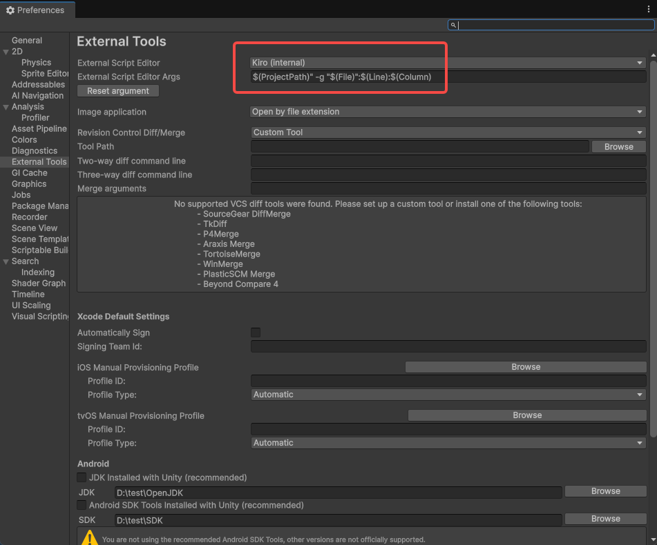Browse for iOS Manual Provisioning Profile

526,367
